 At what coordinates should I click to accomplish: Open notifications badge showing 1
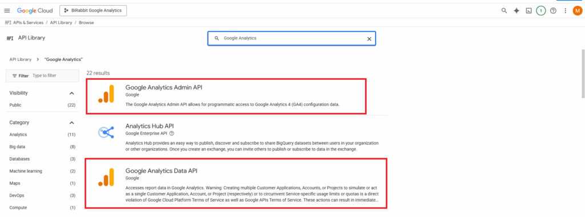pyautogui.click(x=541, y=10)
